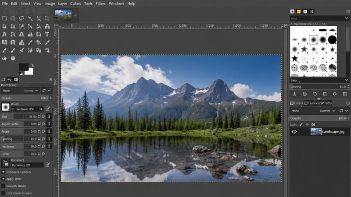Select the Scissors Select tool
Viewport: 351px width, 197px height.
39,18
